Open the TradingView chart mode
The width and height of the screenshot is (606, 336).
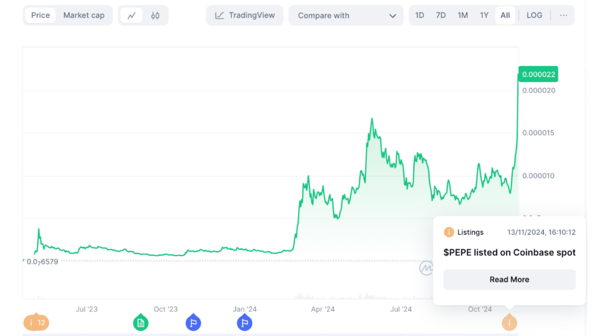pos(245,15)
